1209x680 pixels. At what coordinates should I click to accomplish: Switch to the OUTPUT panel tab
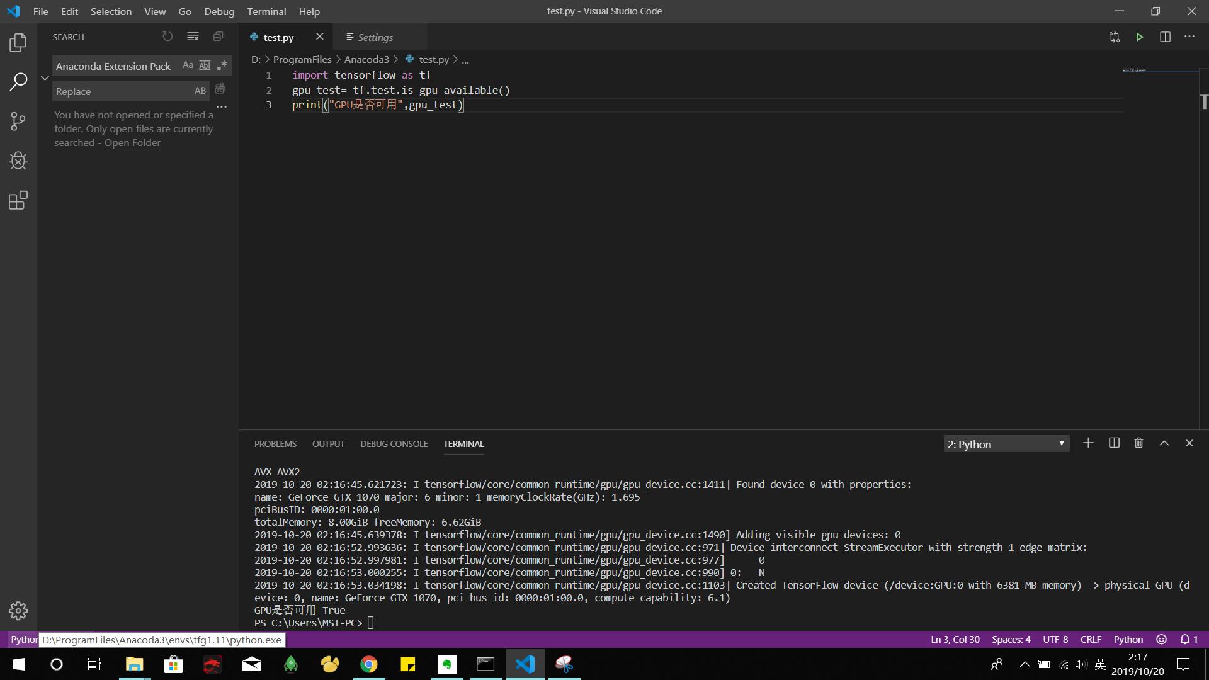pos(328,444)
